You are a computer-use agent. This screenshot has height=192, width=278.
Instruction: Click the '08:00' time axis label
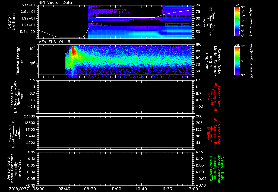point(39,189)
